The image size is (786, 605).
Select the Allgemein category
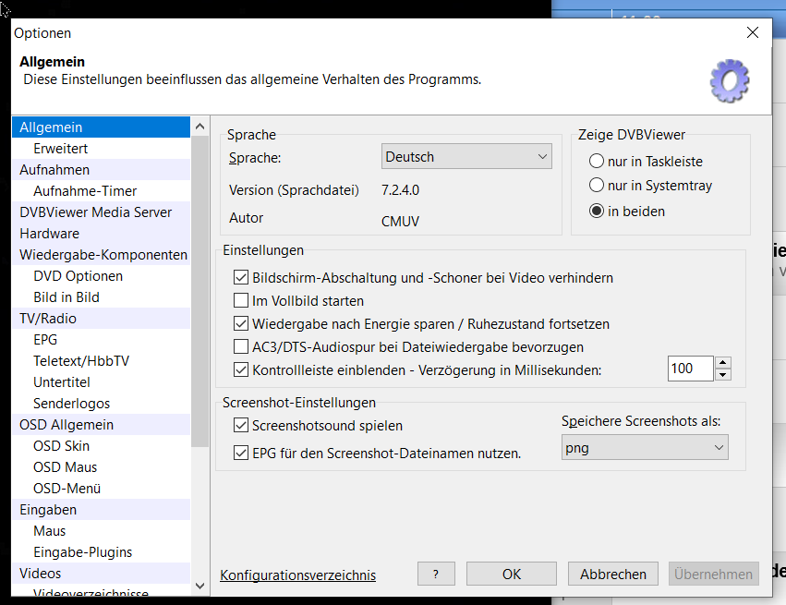(x=101, y=127)
